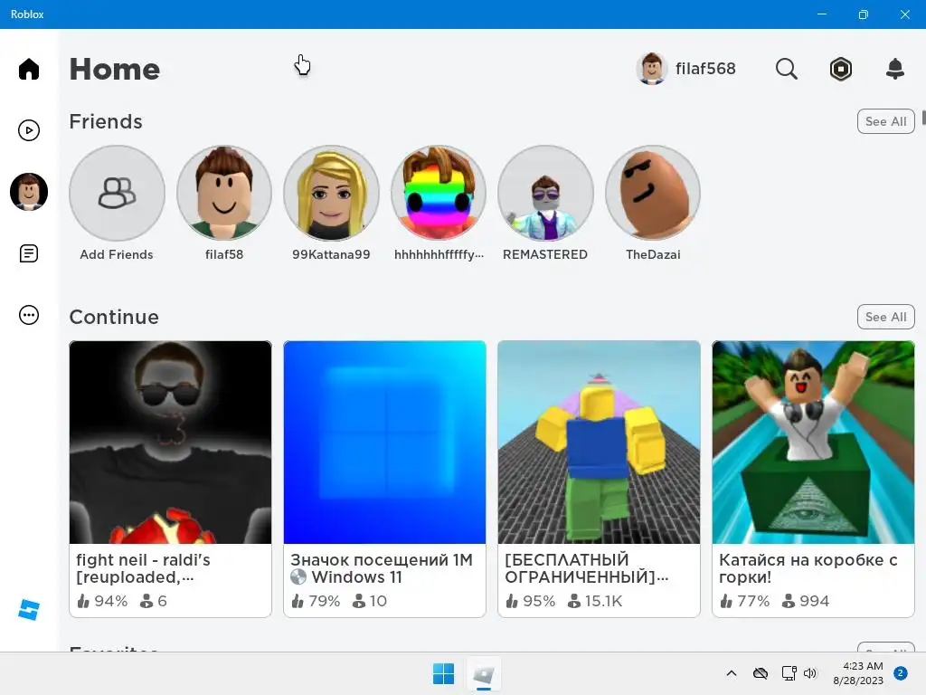Screen dimensions: 926x695
Task: Open the More options ellipsis icon
Action: coord(28,315)
